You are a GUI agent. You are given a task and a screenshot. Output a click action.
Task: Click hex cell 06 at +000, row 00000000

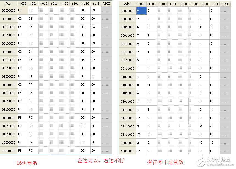(23, 10)
